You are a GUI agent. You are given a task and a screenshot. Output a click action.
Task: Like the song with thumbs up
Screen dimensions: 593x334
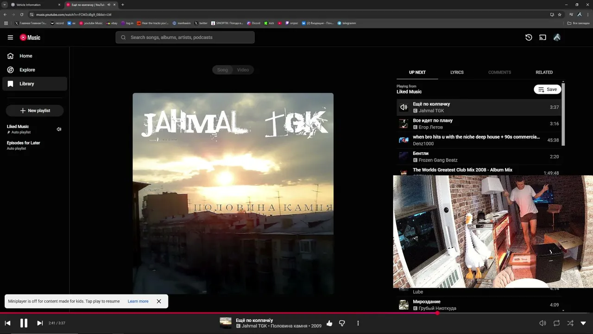(x=329, y=323)
